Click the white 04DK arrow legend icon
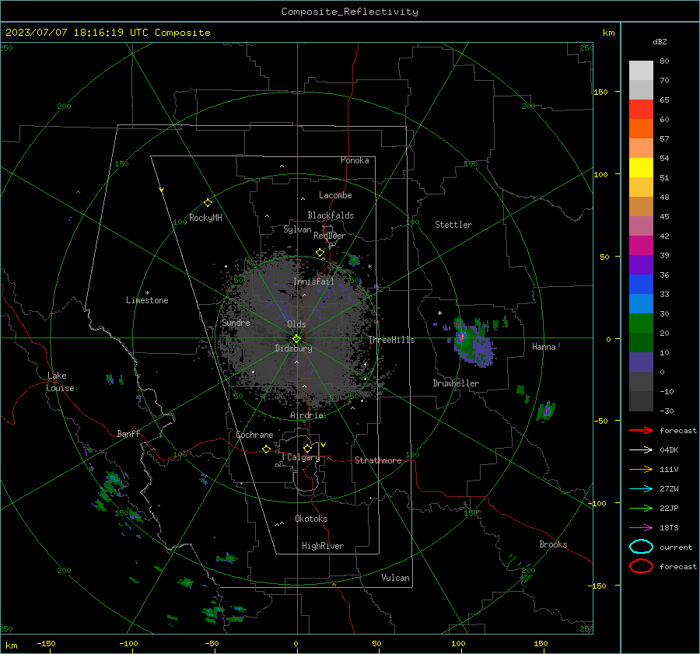Viewport: 700px width, 654px height. click(641, 450)
